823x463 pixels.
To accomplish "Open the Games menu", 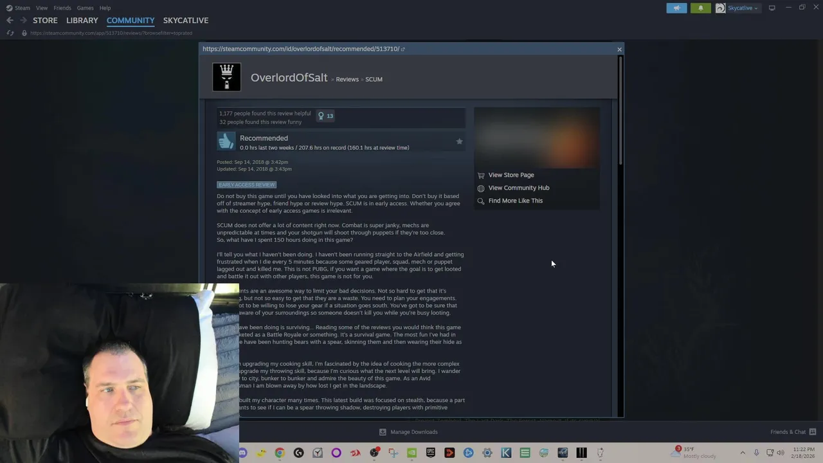I will click(x=85, y=8).
